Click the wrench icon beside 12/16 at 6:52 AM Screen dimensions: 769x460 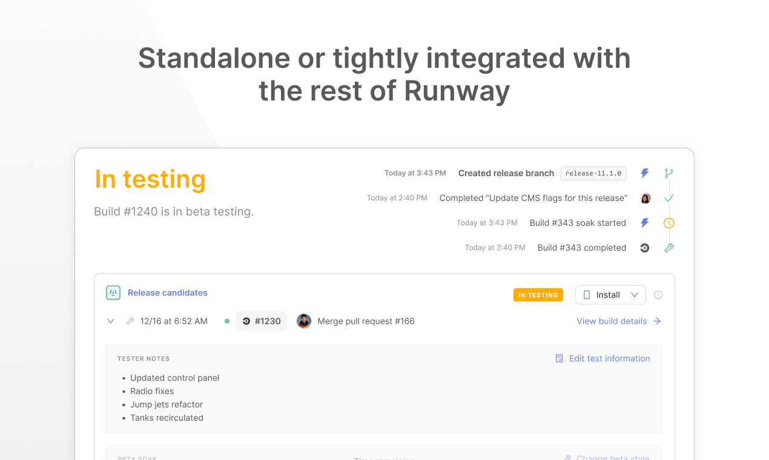pyautogui.click(x=130, y=321)
